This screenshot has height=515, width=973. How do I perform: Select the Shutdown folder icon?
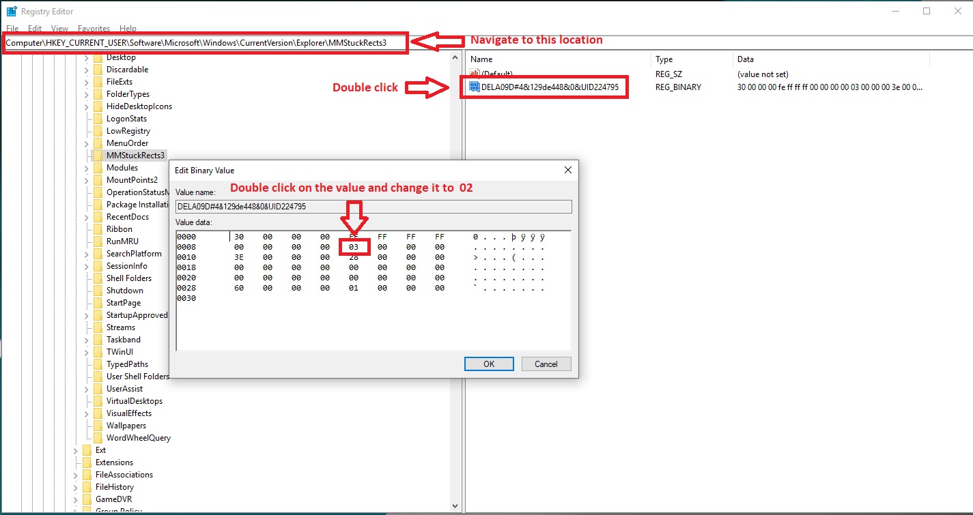pyautogui.click(x=98, y=291)
